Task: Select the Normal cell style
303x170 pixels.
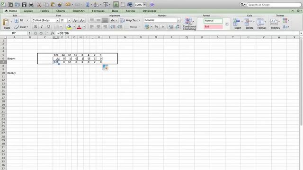Action: click(213, 21)
